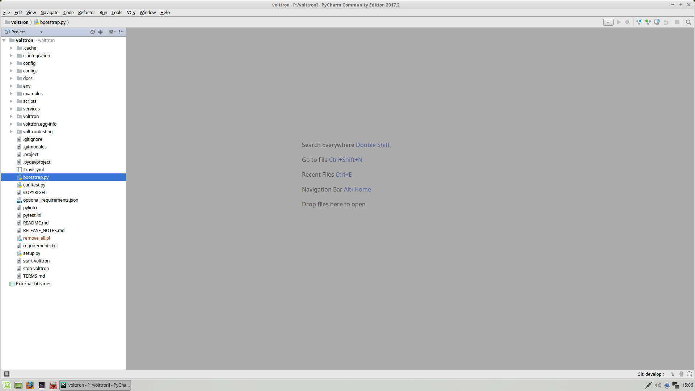Click the Compare with same repository version icon
Screen dimensions: 695x391
657,22
